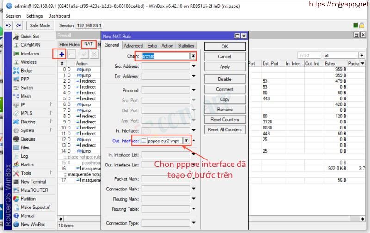The height and width of the screenshot is (233, 370).
Task: Expand the Protocol field arrow
Action: 194,91
